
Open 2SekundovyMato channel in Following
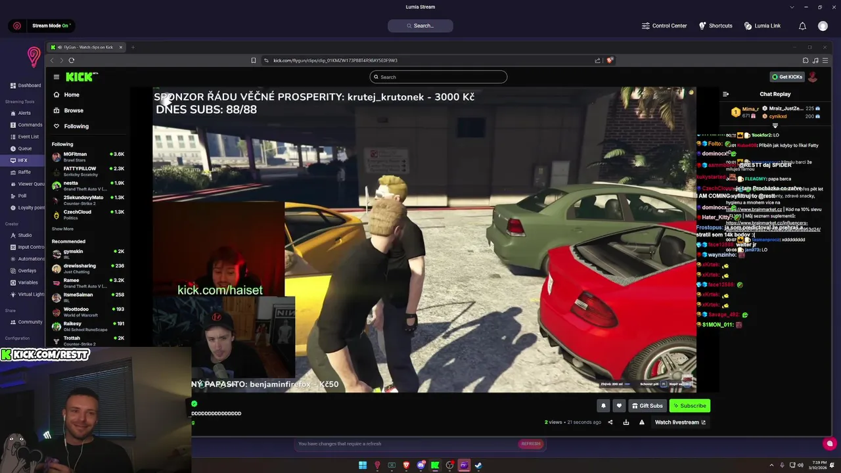[88, 200]
